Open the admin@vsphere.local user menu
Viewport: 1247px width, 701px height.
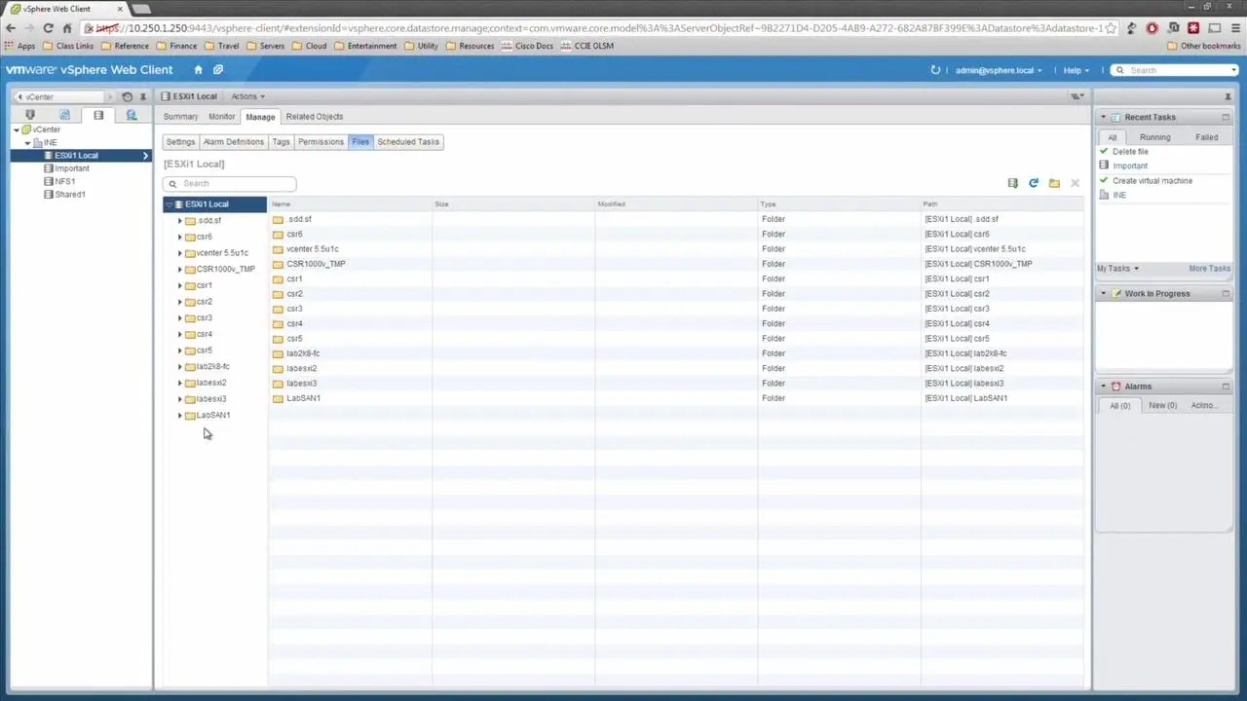pyautogui.click(x=999, y=70)
